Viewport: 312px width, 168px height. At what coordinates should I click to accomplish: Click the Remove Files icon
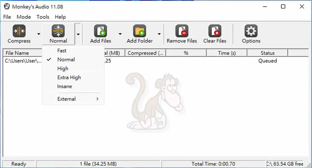tap(182, 31)
